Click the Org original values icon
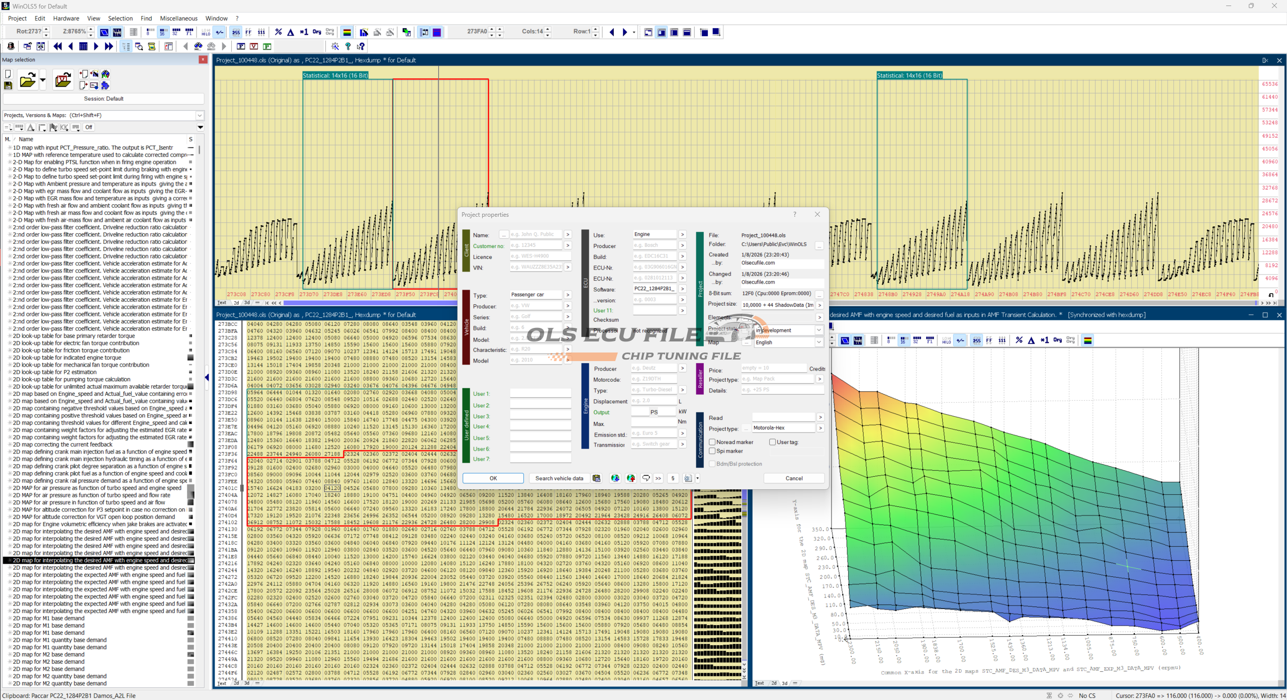The width and height of the screenshot is (1287, 700). pos(317,32)
